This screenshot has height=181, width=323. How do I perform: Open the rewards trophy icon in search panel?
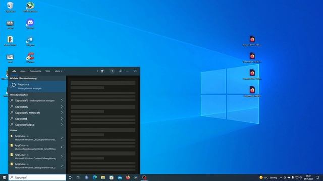pyautogui.click(x=102, y=71)
